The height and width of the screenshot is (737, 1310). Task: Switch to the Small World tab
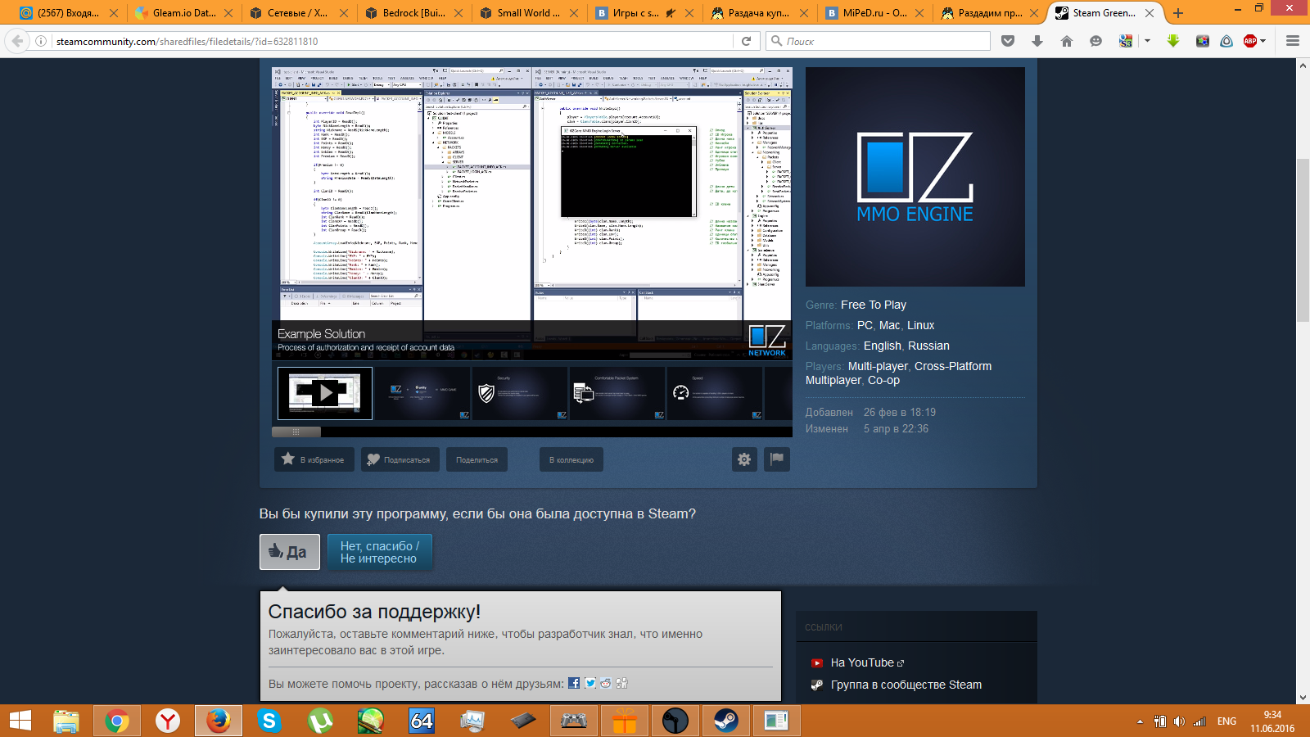(x=529, y=13)
